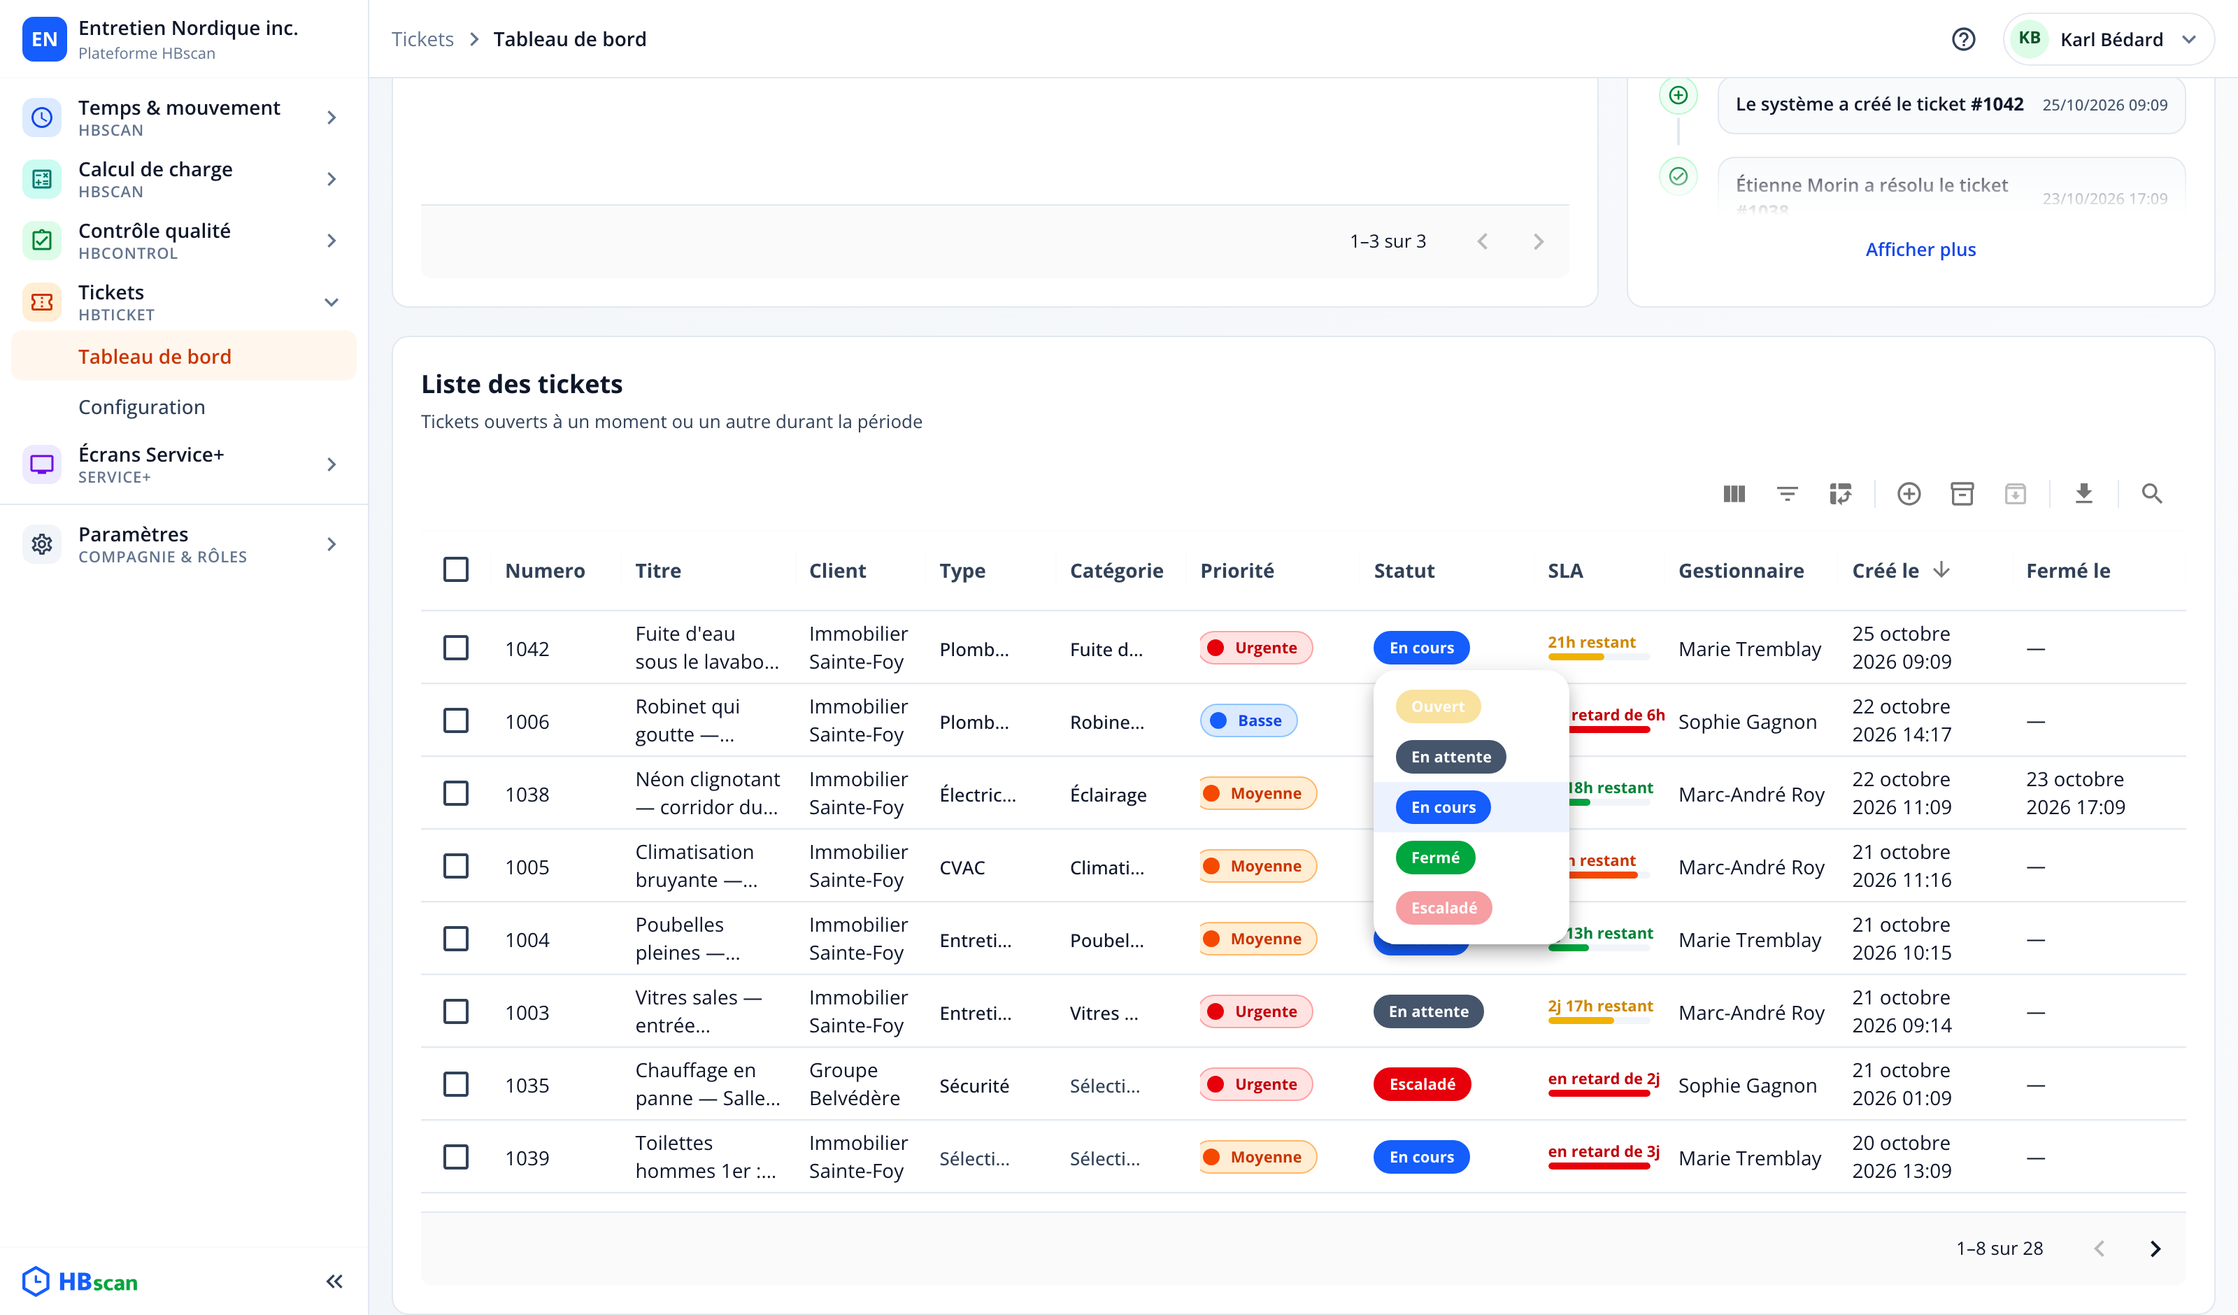Check the box for ticket 1042

point(455,648)
